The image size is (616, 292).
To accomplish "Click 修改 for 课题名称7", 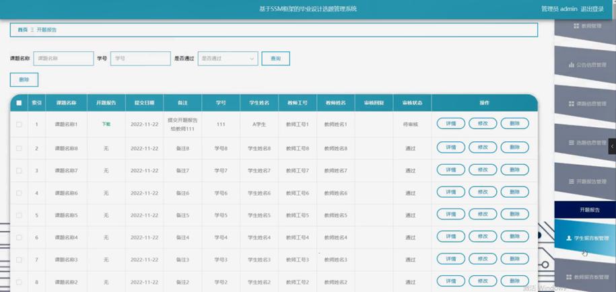I will point(483,170).
